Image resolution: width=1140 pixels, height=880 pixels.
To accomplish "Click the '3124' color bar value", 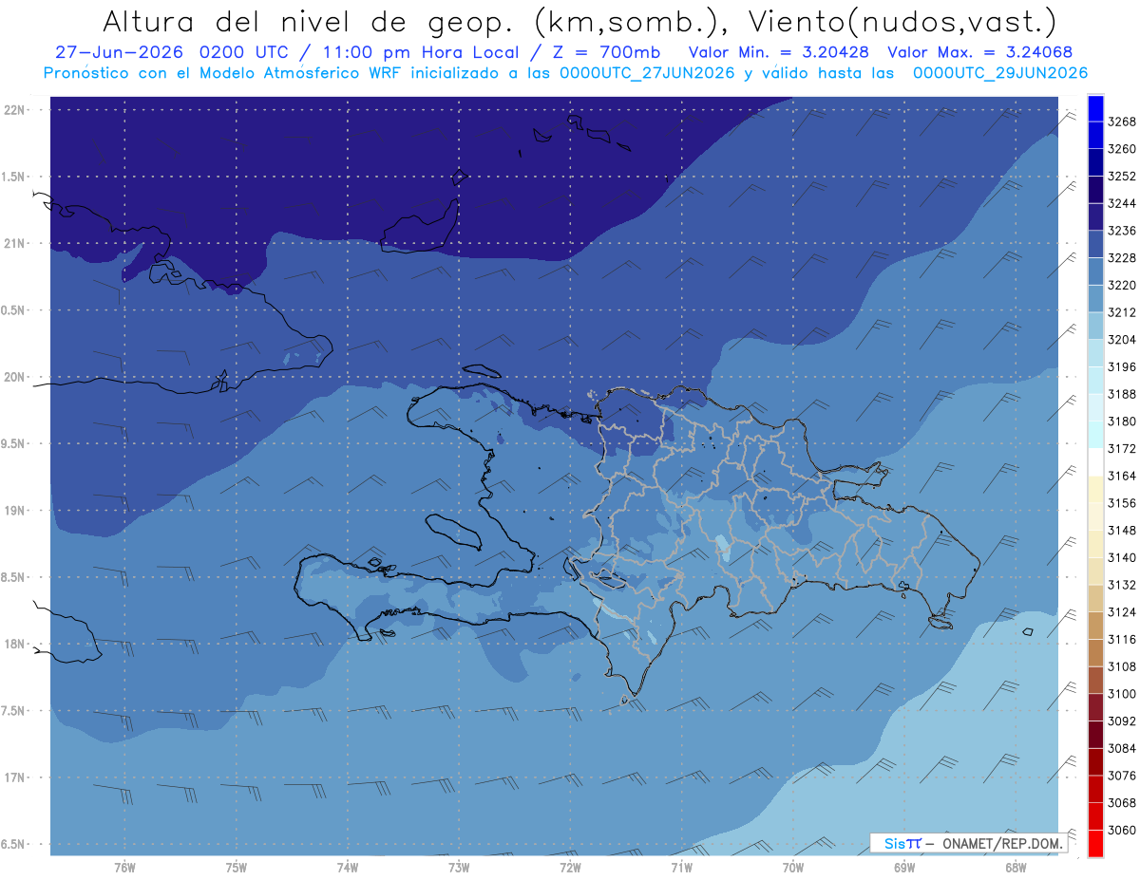I will (1122, 612).
